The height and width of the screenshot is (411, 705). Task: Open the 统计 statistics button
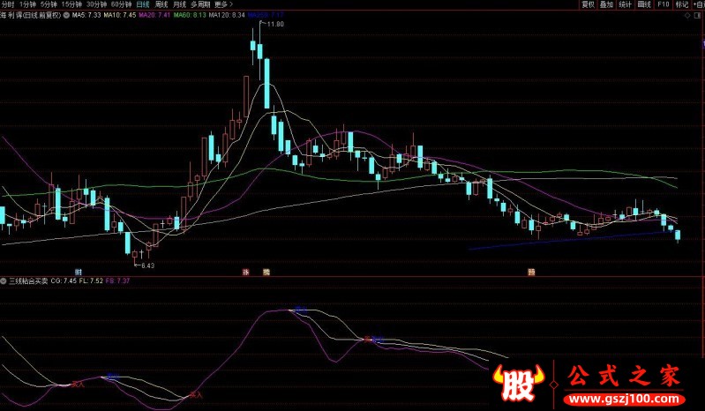(625, 4)
